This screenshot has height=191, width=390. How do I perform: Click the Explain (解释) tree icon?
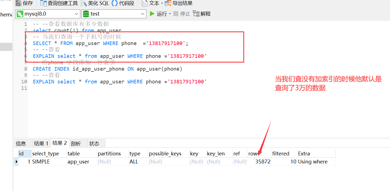[x=196, y=14]
